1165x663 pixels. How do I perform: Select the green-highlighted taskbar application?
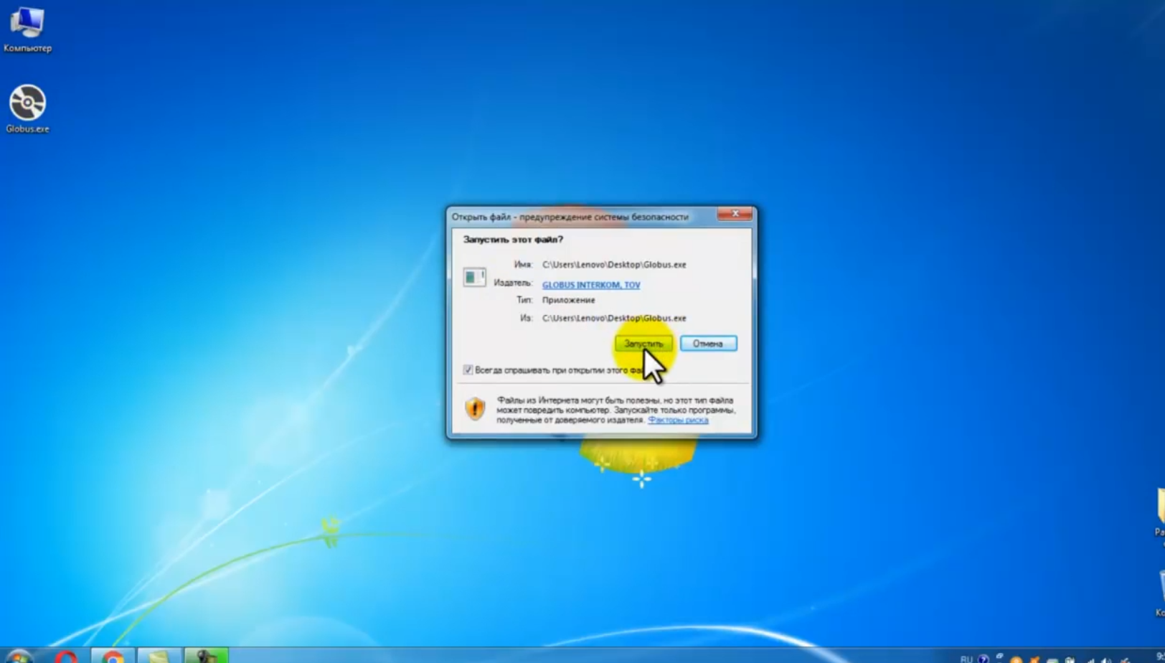(x=206, y=656)
